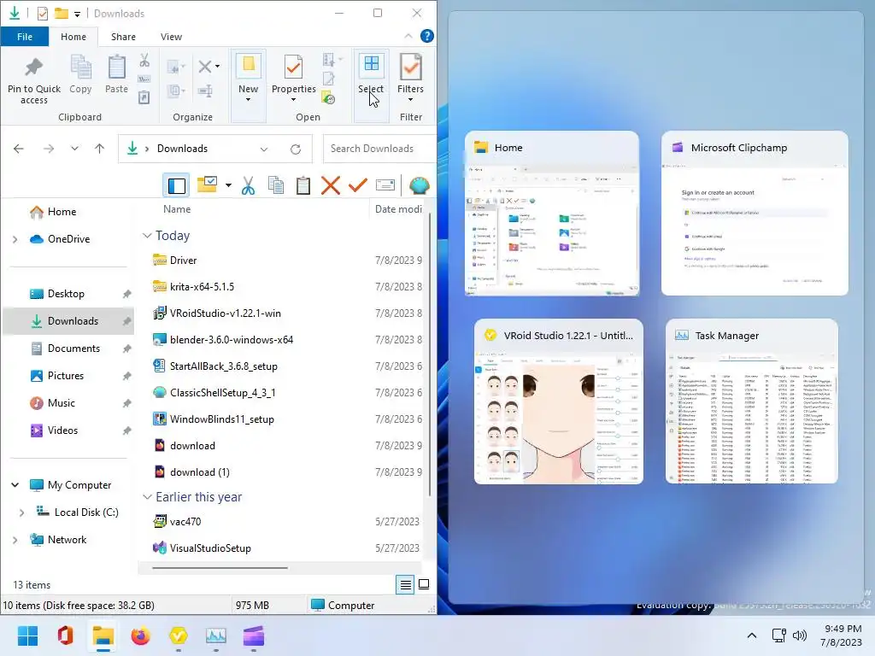This screenshot has height=656, width=875.
Task: Open the Recent locations dropdown arrow
Action: pyautogui.click(x=75, y=149)
